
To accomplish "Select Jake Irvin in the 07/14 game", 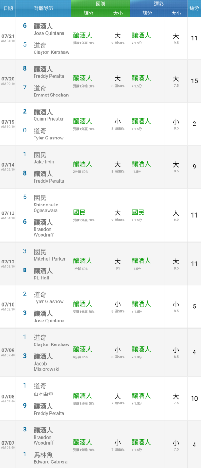I will (x=44, y=162).
